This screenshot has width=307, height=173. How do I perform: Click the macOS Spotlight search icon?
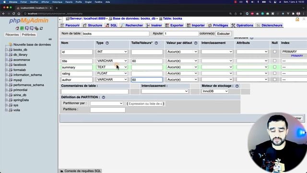[270, 2]
